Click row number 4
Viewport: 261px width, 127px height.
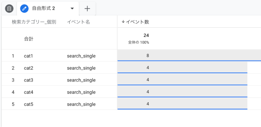(13, 92)
